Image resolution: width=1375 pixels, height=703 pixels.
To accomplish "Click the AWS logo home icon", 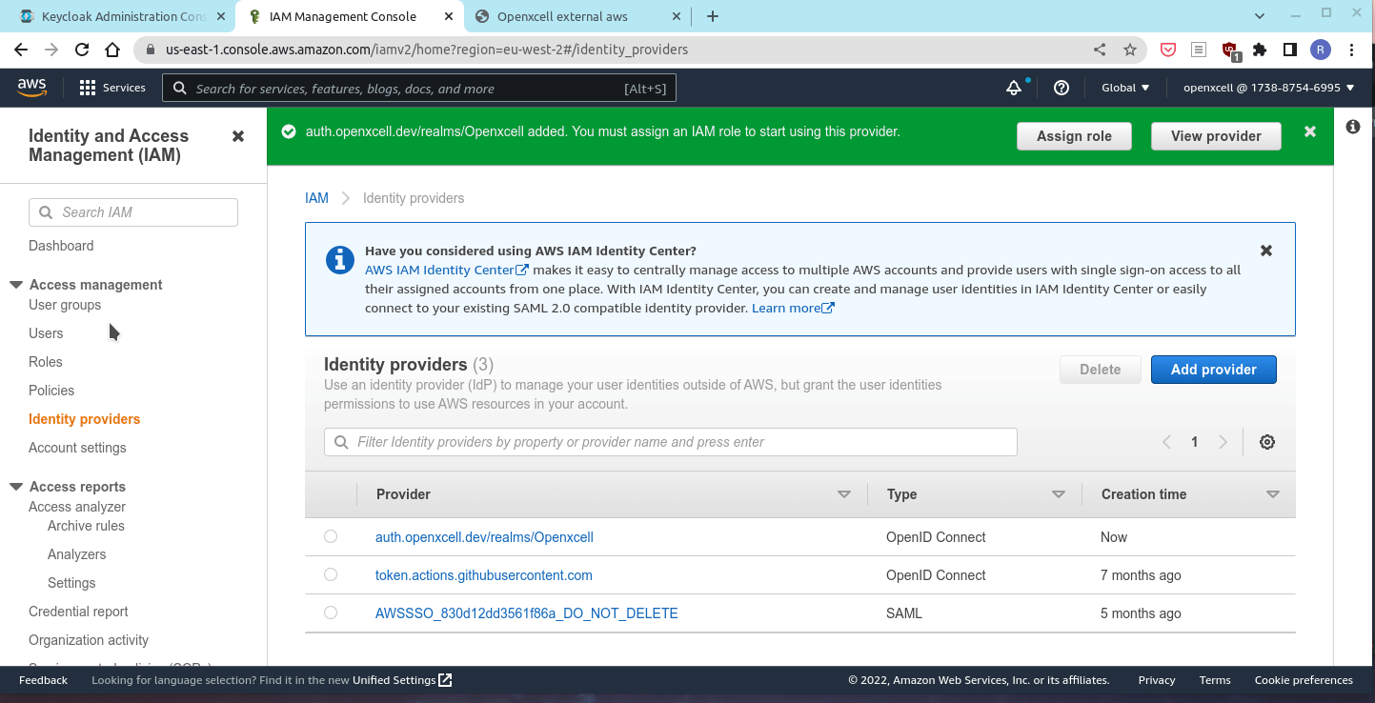I will [x=32, y=88].
